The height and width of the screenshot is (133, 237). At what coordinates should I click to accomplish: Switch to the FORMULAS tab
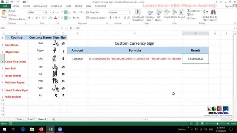tap(56, 6)
